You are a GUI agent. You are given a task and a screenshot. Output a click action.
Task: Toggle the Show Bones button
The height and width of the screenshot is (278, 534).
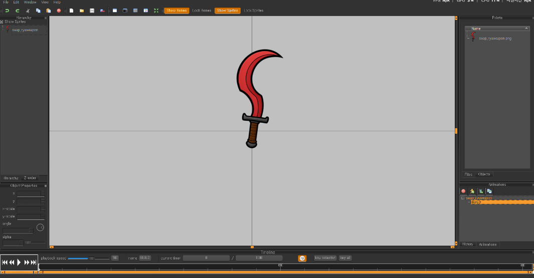(176, 11)
